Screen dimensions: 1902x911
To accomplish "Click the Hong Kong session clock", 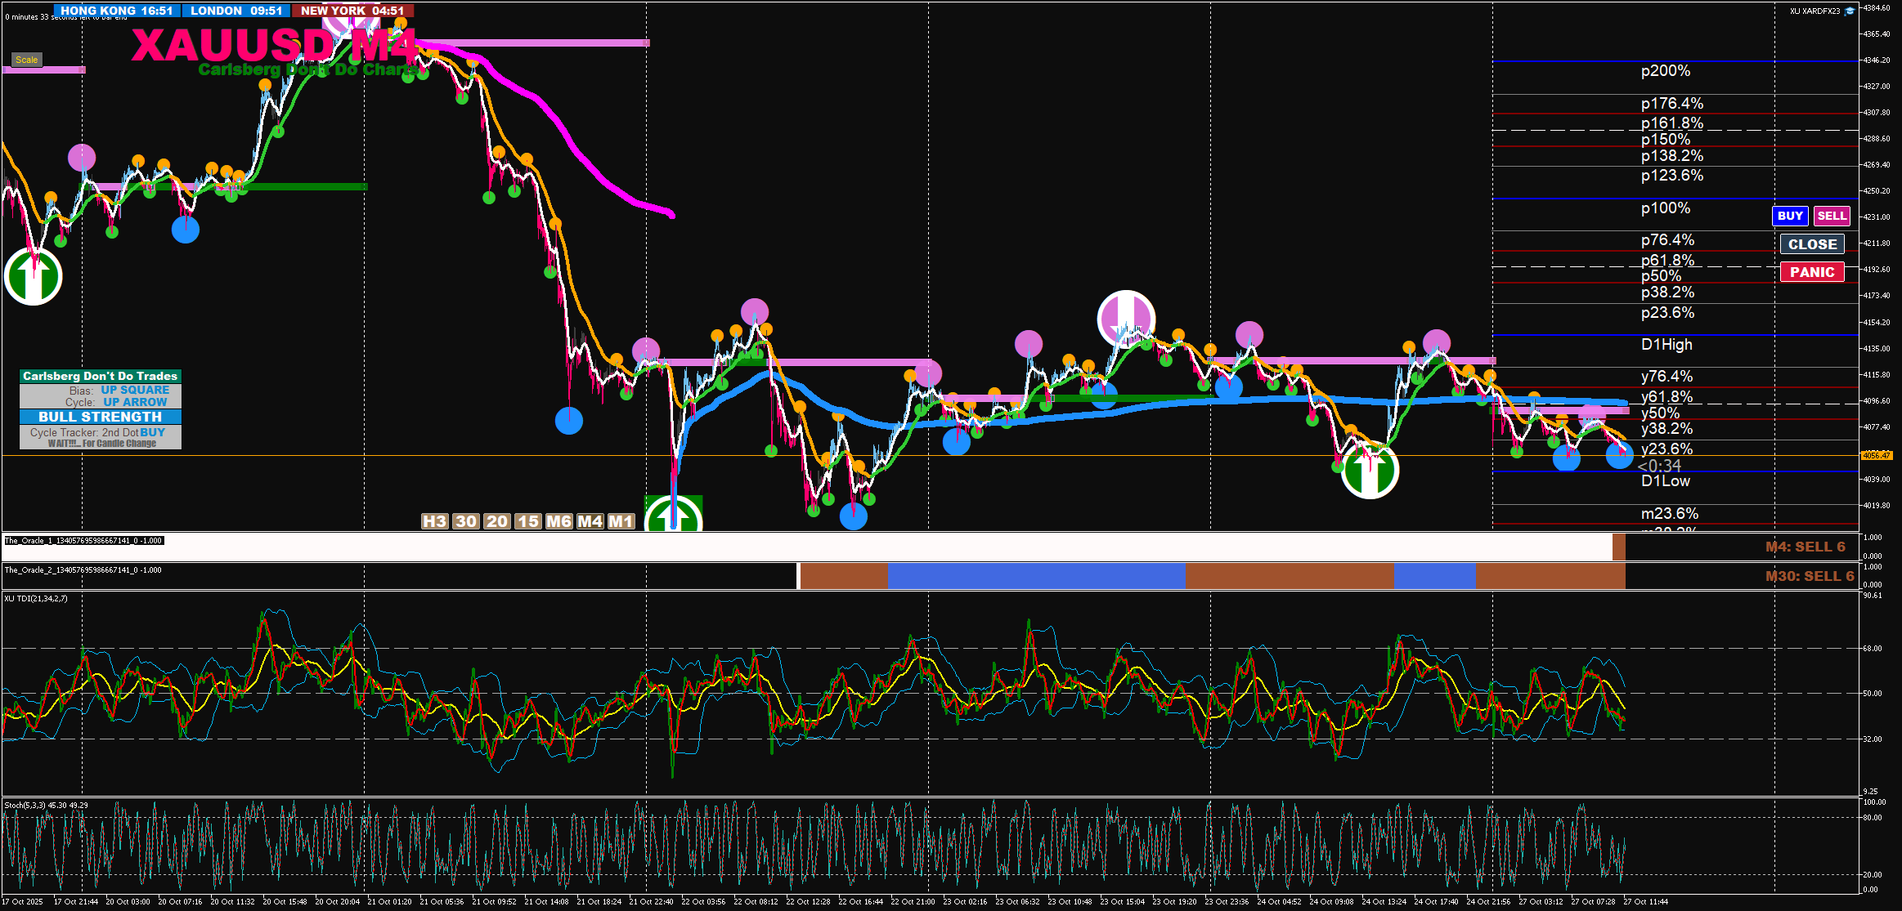I will coord(116,11).
